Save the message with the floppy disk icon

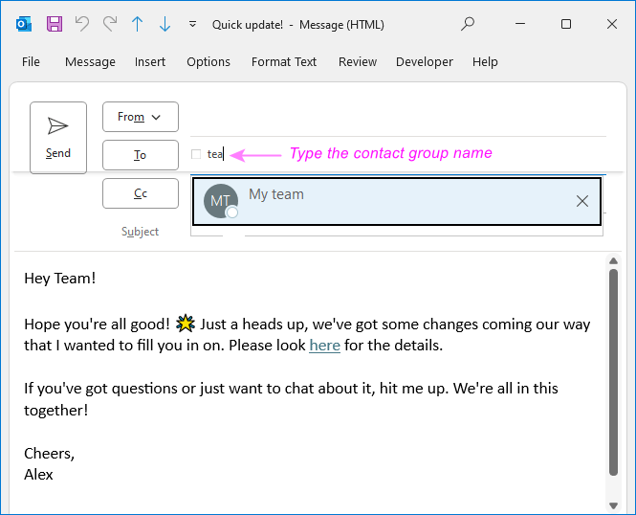coord(55,24)
